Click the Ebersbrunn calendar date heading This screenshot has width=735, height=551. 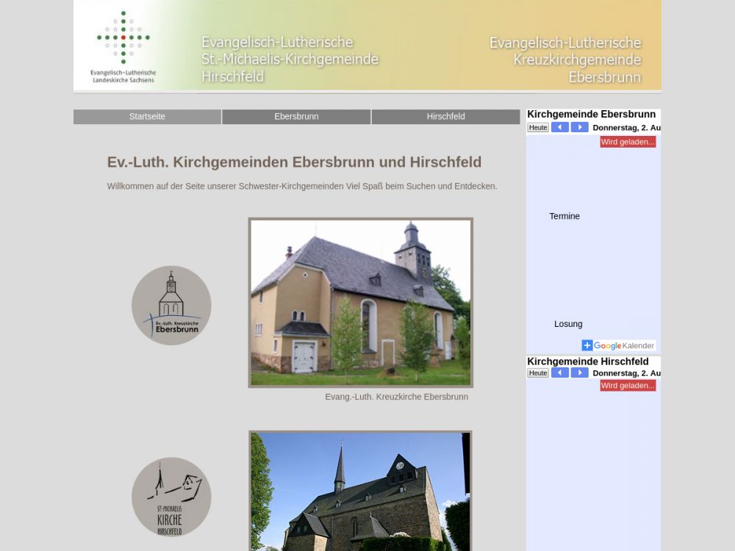tap(626, 128)
